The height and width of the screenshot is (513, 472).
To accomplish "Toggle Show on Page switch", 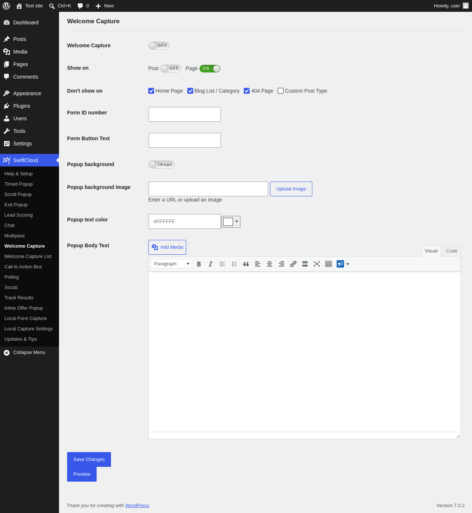I will pyautogui.click(x=210, y=69).
